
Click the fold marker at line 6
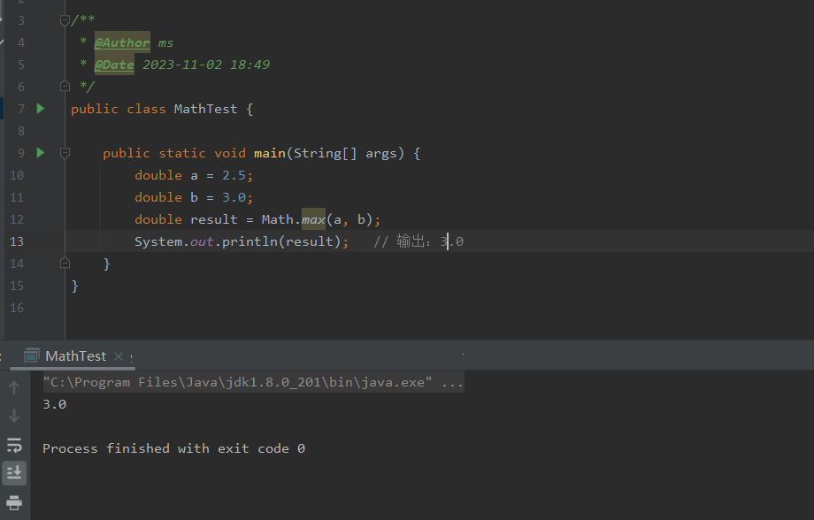[64, 86]
